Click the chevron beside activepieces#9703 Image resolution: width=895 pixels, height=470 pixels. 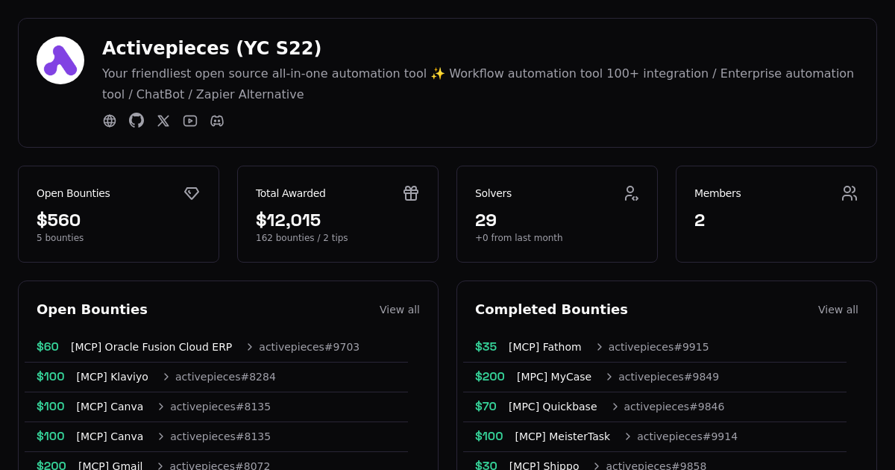pyautogui.click(x=250, y=347)
